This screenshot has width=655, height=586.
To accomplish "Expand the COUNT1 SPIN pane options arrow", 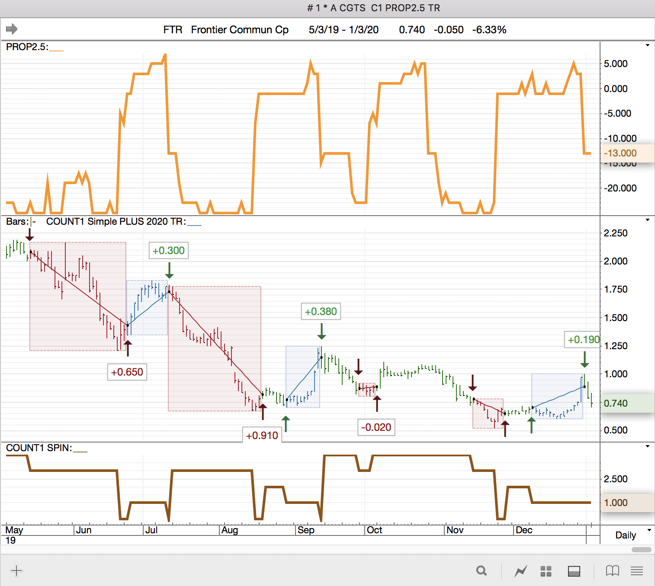I will [x=648, y=446].
